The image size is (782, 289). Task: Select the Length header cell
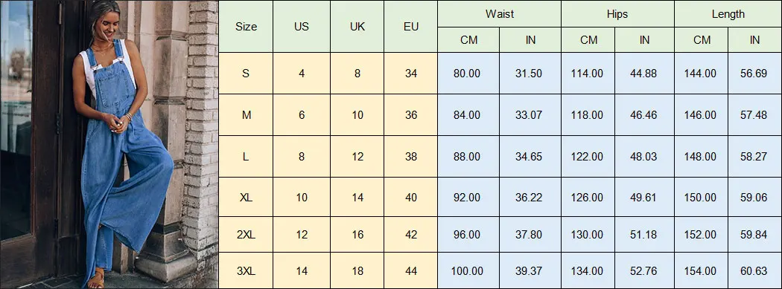tap(728, 14)
